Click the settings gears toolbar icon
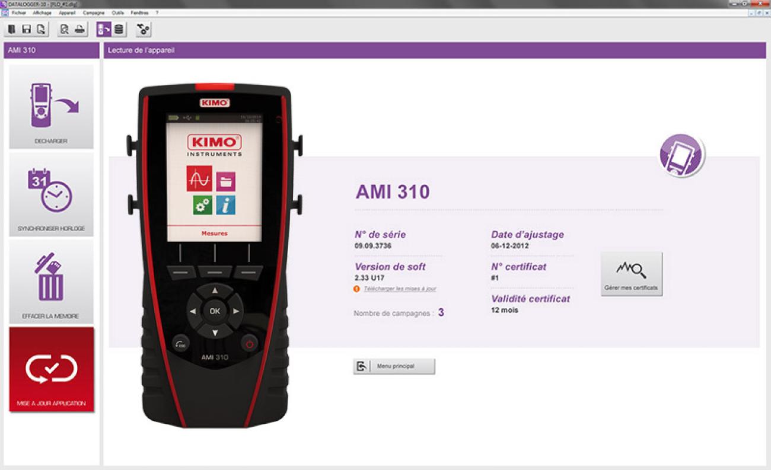Image resolution: width=771 pixels, height=470 pixels. pos(143,29)
